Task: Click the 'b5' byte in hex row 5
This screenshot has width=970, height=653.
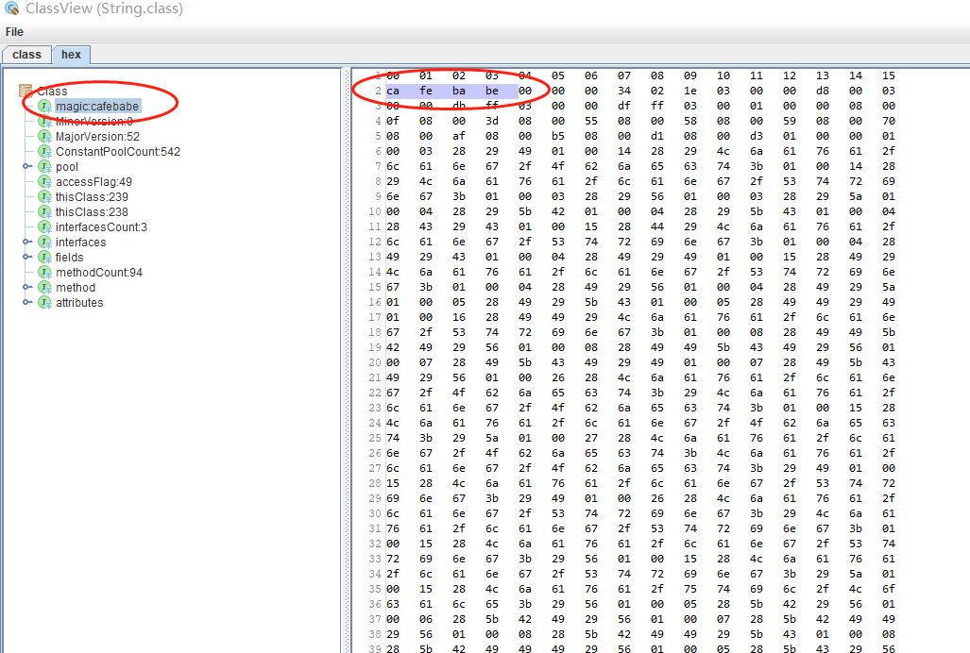Action: 558,136
